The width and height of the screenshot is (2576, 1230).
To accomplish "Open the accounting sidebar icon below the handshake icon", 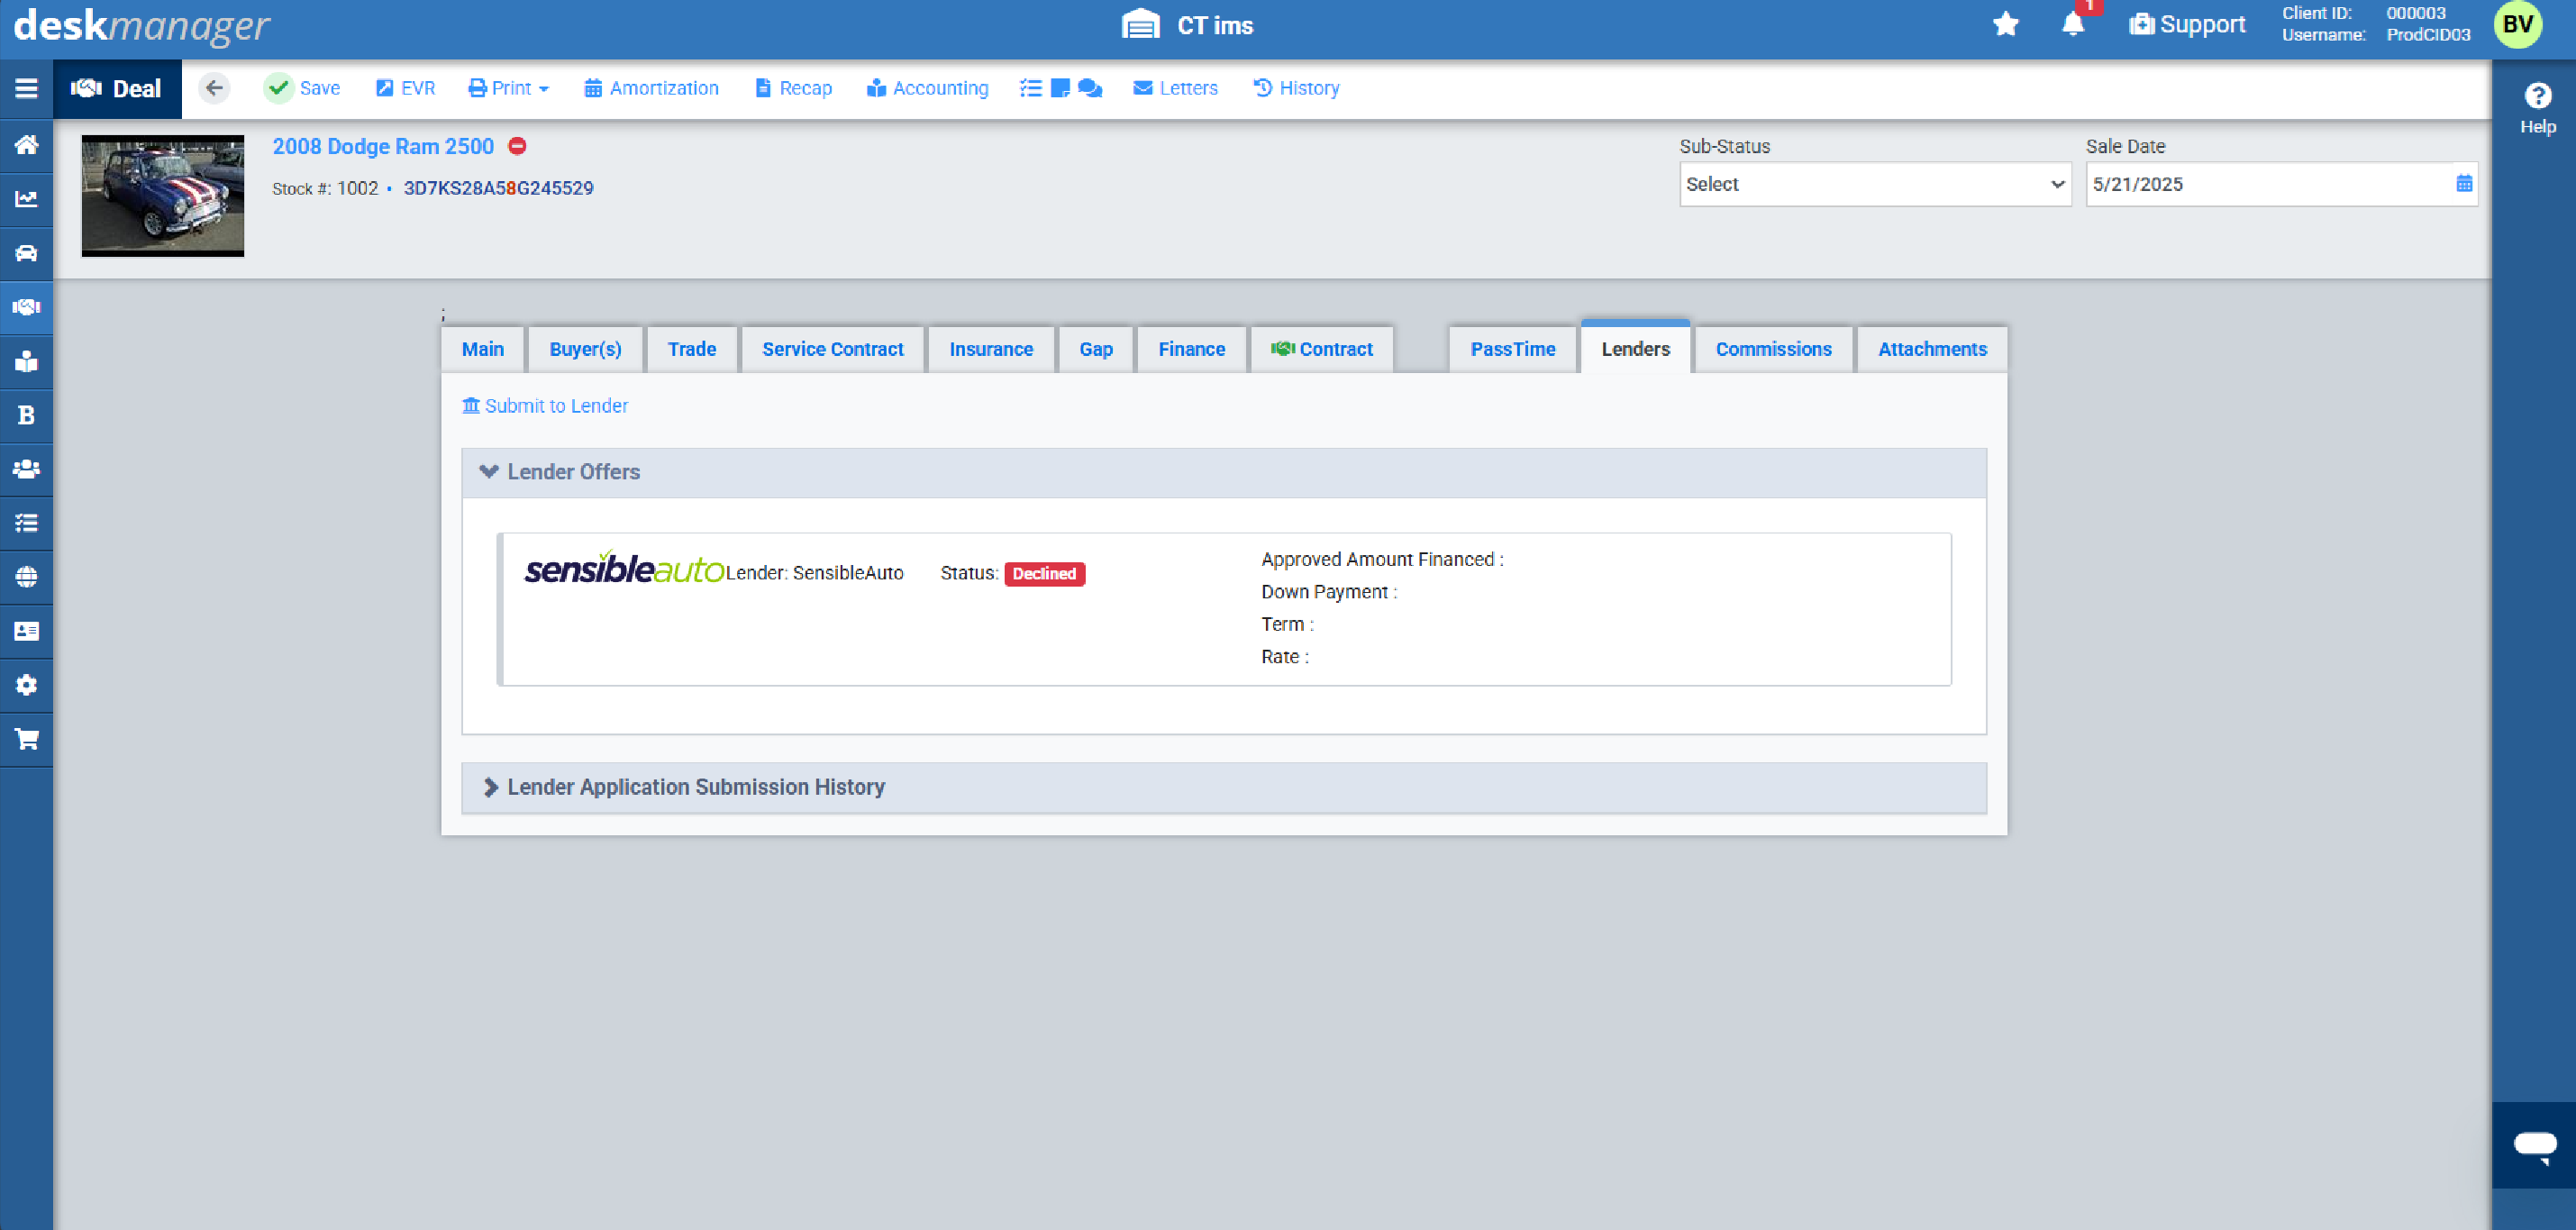I will pos(26,361).
